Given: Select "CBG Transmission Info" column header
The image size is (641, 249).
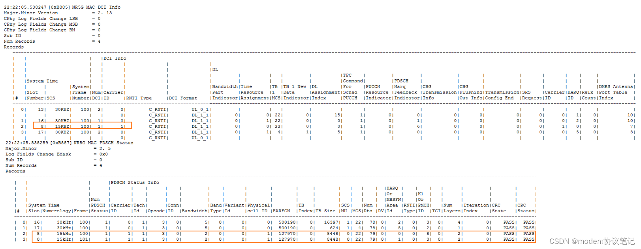Looking at the screenshot, I should tap(439, 92).
